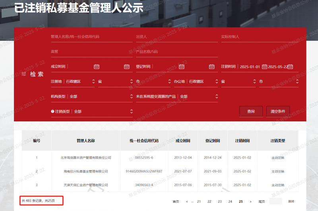
Task: Click credit code 34096563-4
Action: tap(144, 185)
